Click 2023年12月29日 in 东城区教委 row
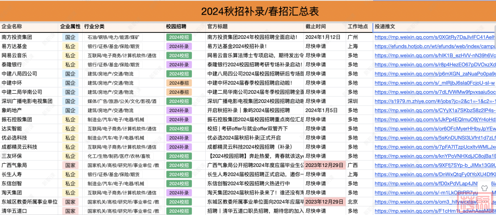This screenshot has height=215, width=496. [x=325, y=202]
